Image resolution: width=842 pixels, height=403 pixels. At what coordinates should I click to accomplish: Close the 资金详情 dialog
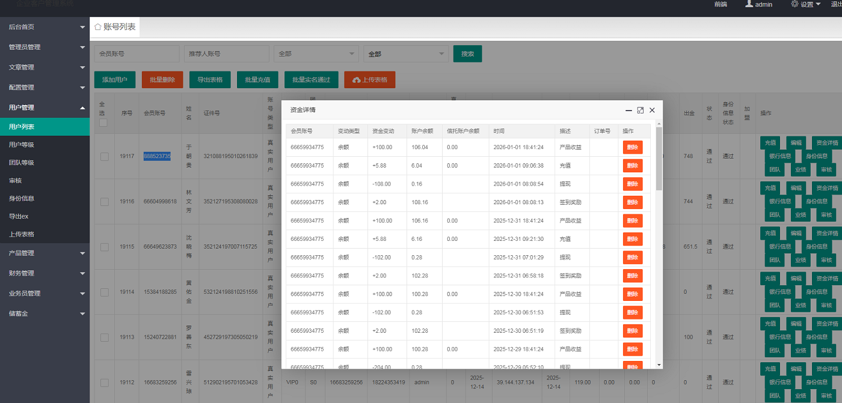point(652,111)
